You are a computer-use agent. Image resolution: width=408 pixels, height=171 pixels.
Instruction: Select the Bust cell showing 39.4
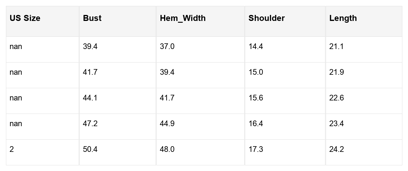(90, 47)
